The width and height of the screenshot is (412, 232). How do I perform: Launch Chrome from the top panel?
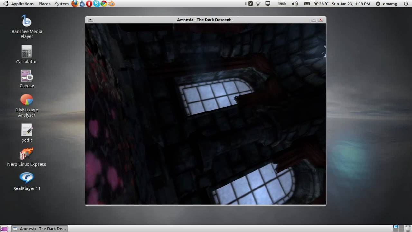(x=104, y=4)
